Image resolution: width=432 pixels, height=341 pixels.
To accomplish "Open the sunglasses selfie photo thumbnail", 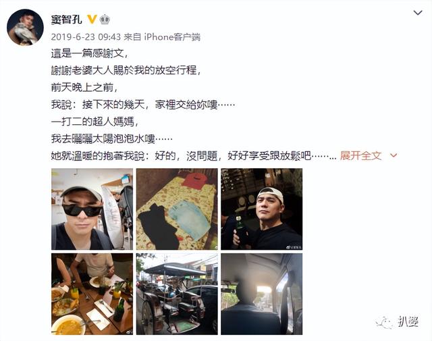I will coord(92,209).
